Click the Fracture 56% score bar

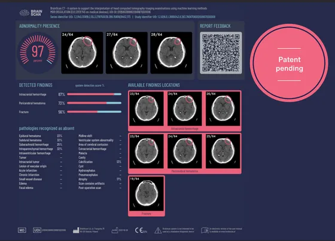(x=95, y=112)
